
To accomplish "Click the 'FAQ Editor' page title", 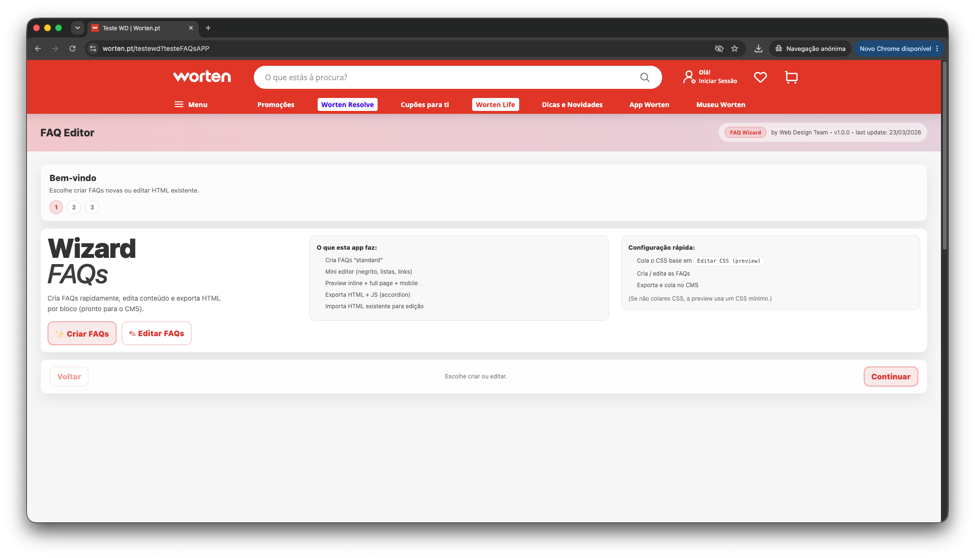I will 67,133.
